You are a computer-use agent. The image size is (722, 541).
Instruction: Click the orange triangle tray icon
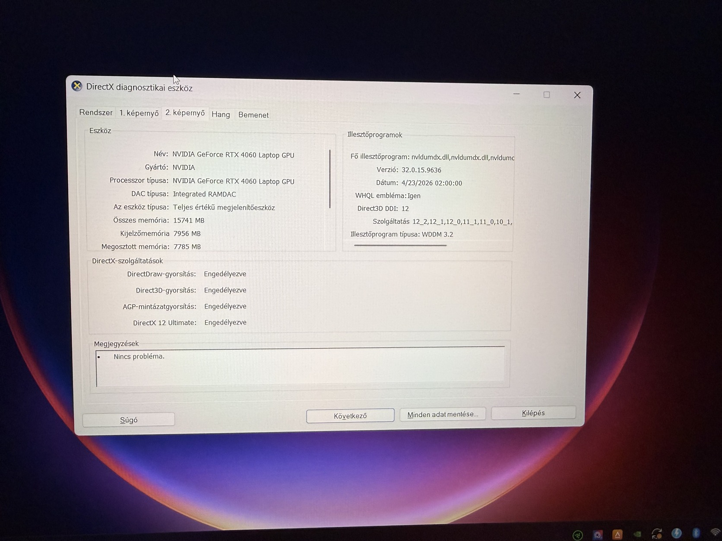coord(617,535)
